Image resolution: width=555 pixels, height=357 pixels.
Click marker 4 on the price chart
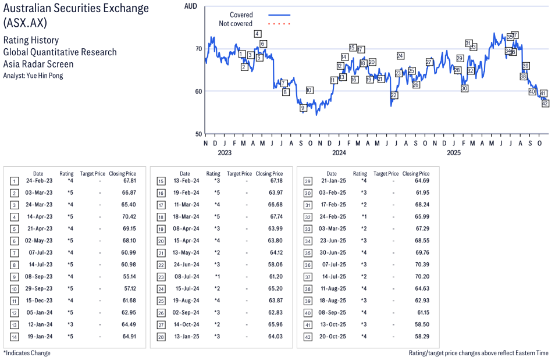pyautogui.click(x=257, y=34)
